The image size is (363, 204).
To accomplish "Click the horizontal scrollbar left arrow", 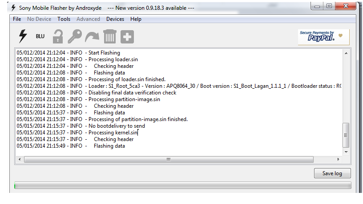I will coord(20,159).
